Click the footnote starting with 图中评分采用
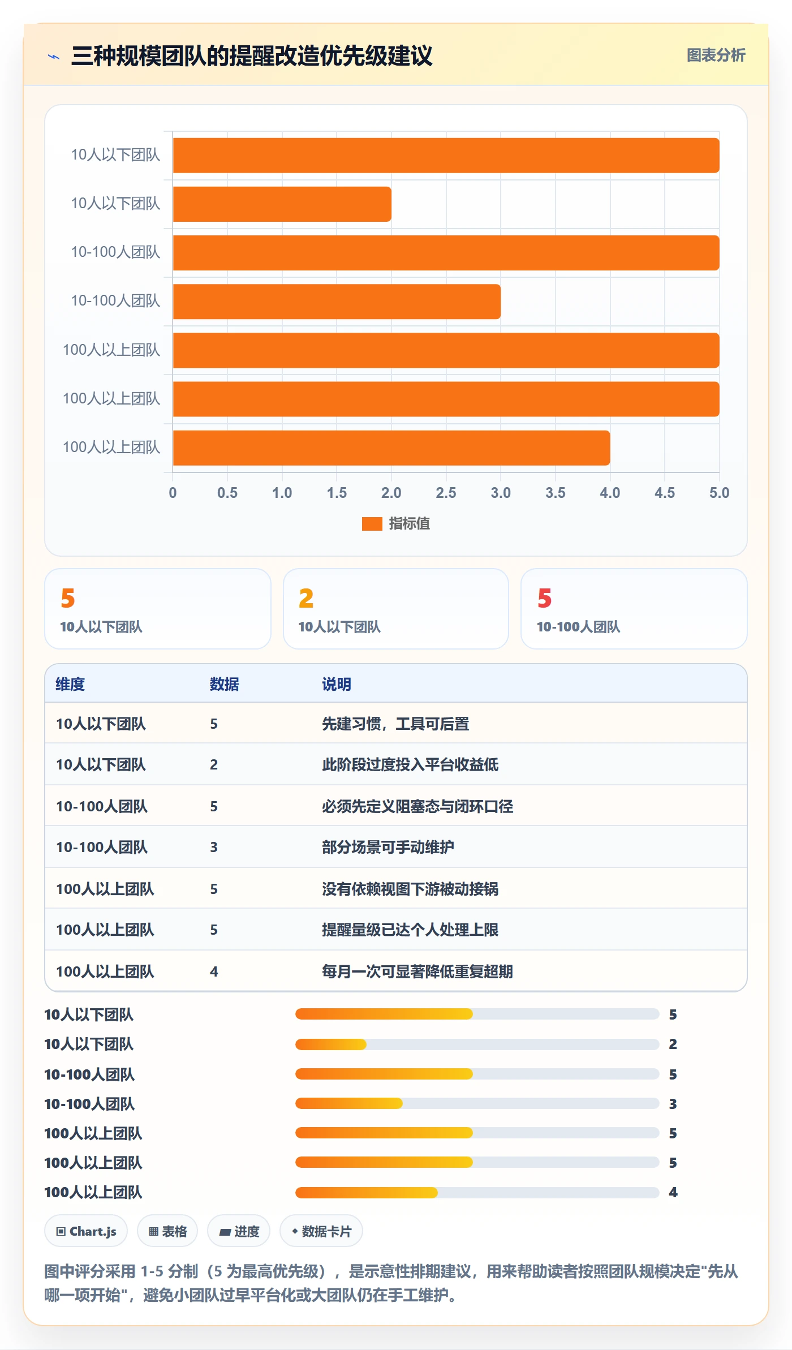This screenshot has width=792, height=1350. (x=391, y=1283)
